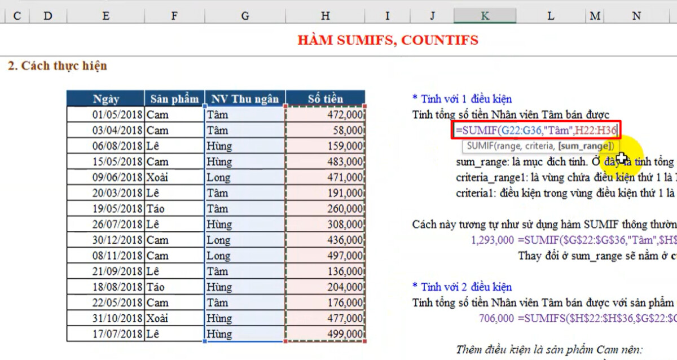Click the date cell 30/12/2018
This screenshot has height=360, width=677.
pyautogui.click(x=105, y=240)
